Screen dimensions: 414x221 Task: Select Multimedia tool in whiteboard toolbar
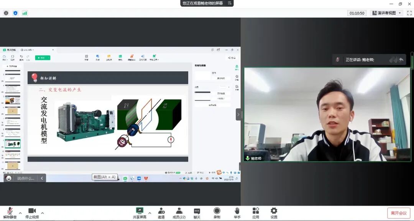pos(109,58)
